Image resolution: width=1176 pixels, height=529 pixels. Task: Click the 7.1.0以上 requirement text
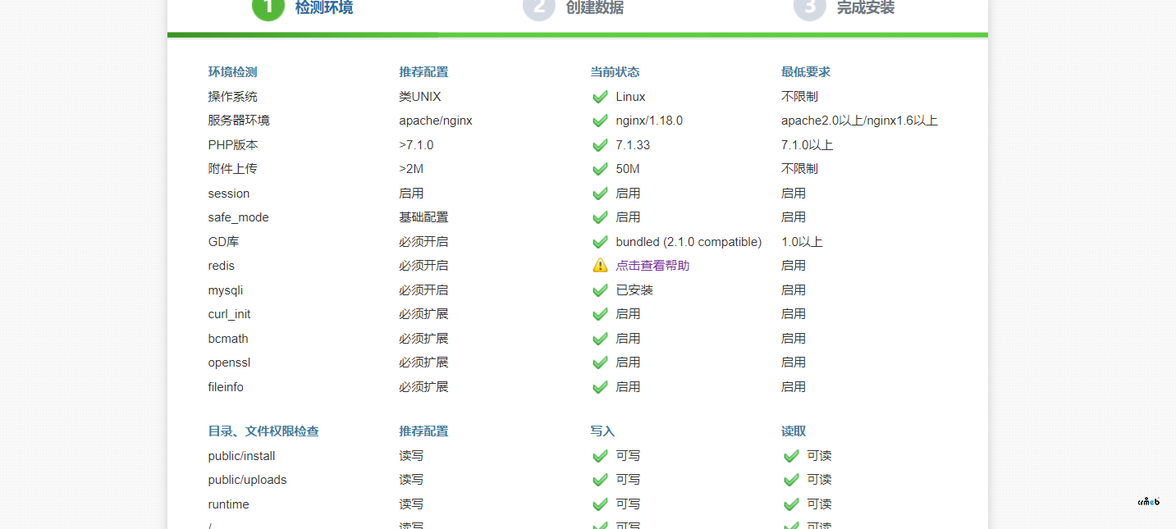[x=807, y=145]
